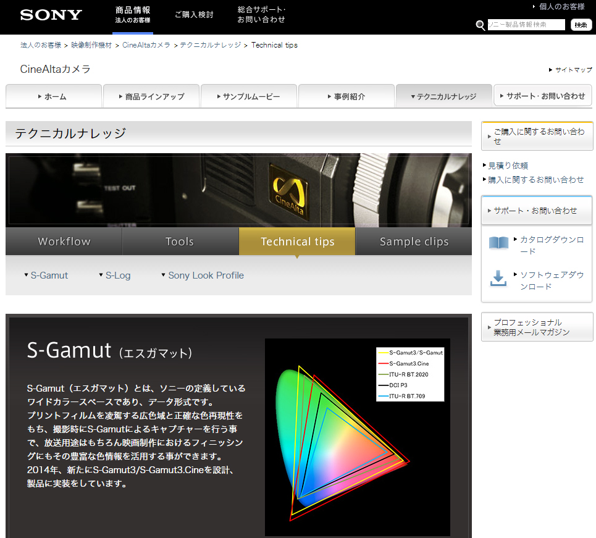The image size is (596, 538).
Task: Click the CineAltaカメラ breadcrumb link
Action: coord(147,44)
